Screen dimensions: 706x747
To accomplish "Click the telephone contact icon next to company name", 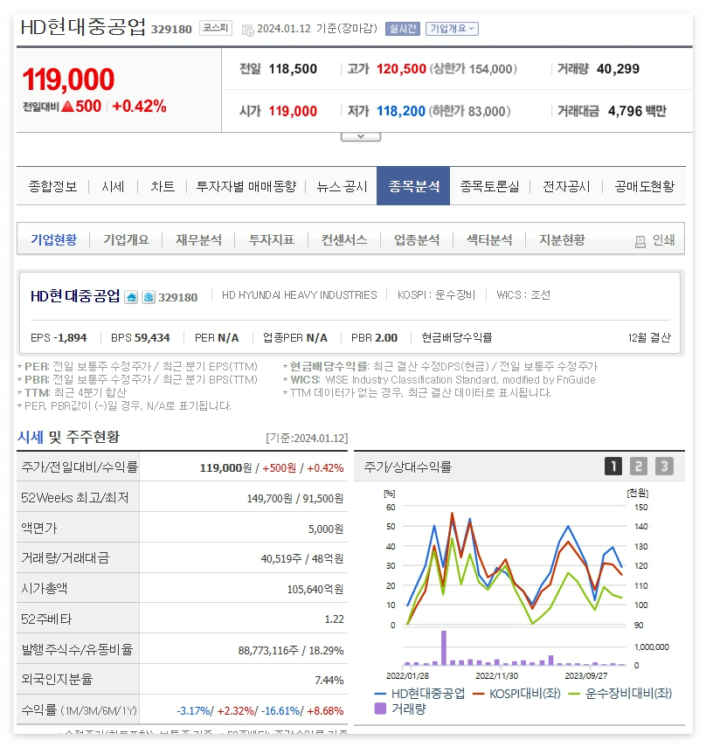I will click(150, 296).
